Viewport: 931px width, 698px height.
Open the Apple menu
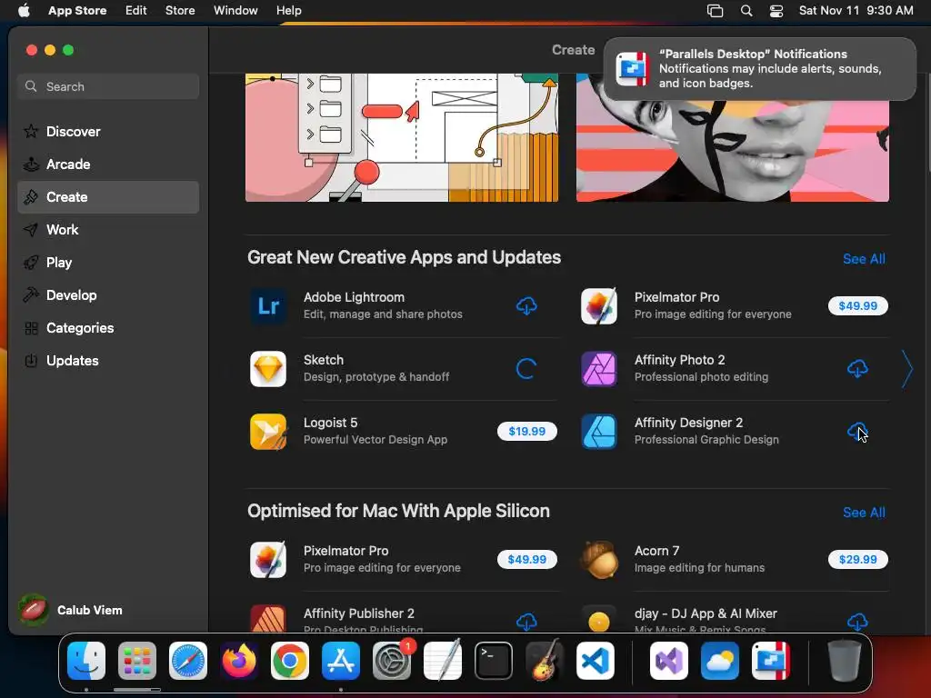click(x=24, y=10)
